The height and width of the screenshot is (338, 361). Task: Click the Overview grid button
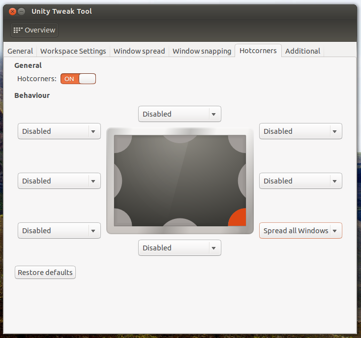[x=34, y=30]
